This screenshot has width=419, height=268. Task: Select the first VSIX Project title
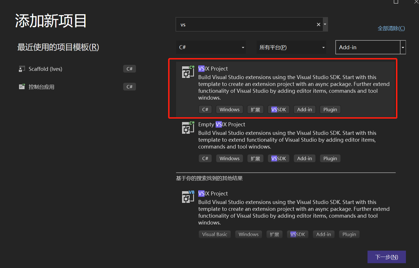213,69
